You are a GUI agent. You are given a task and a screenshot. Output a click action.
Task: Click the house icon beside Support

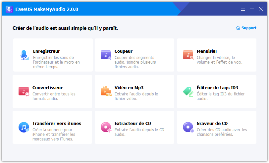coord(238,28)
